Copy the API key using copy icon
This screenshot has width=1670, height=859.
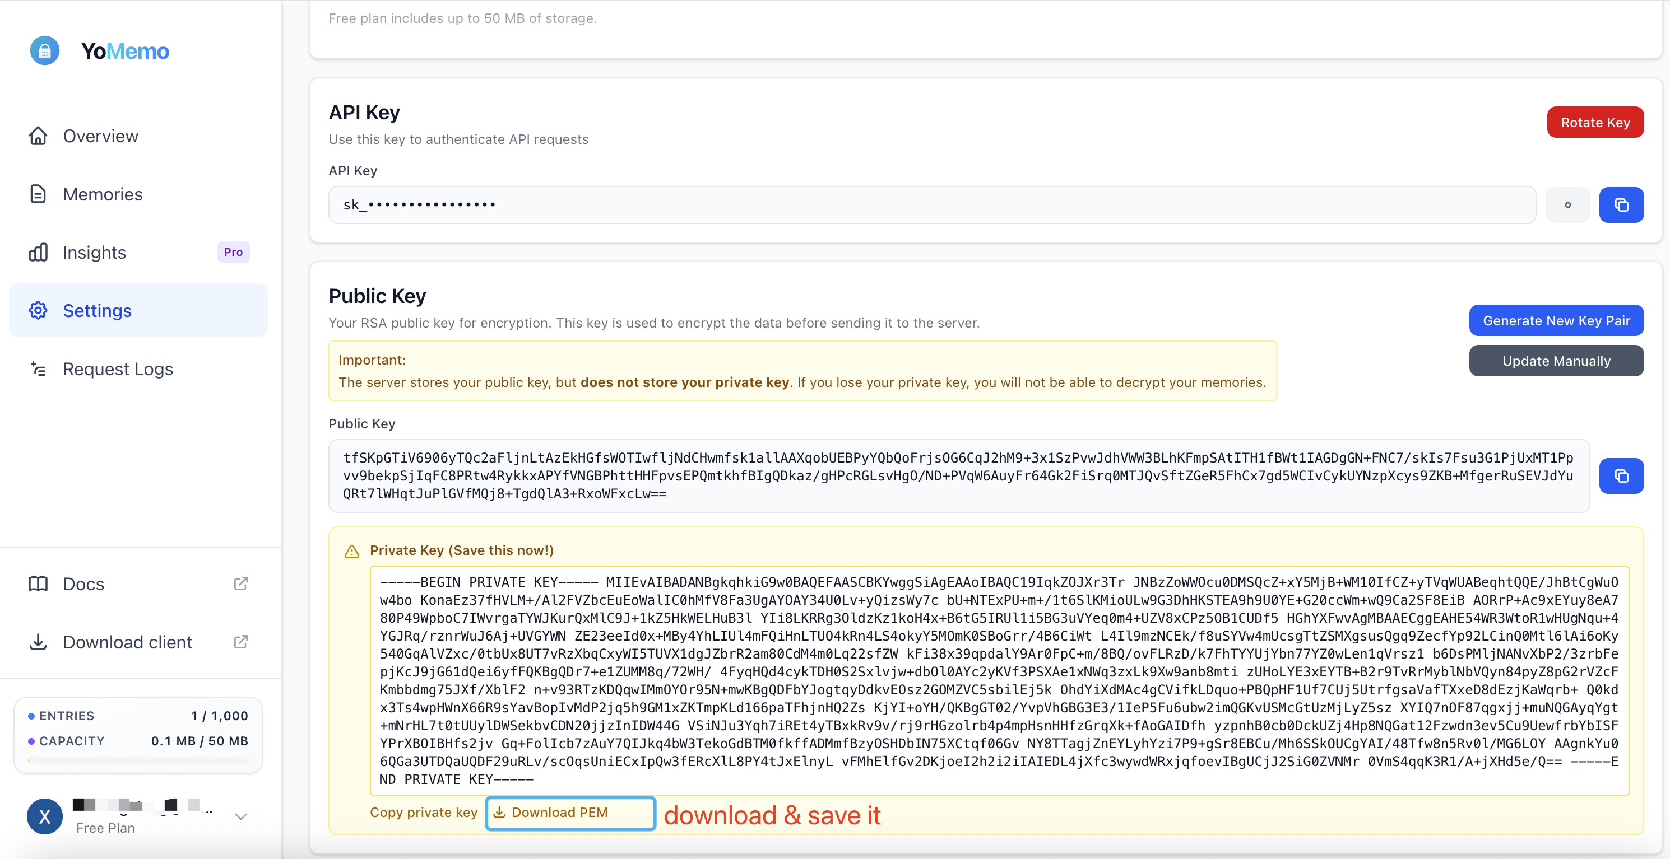click(x=1621, y=205)
